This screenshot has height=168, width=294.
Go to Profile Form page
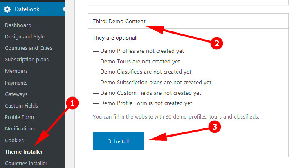19,117
